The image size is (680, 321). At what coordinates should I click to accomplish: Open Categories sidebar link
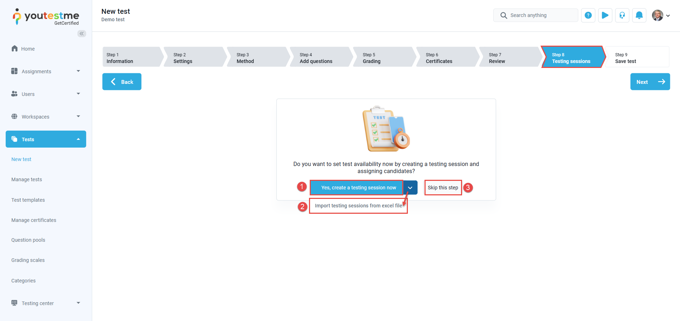pos(23,281)
